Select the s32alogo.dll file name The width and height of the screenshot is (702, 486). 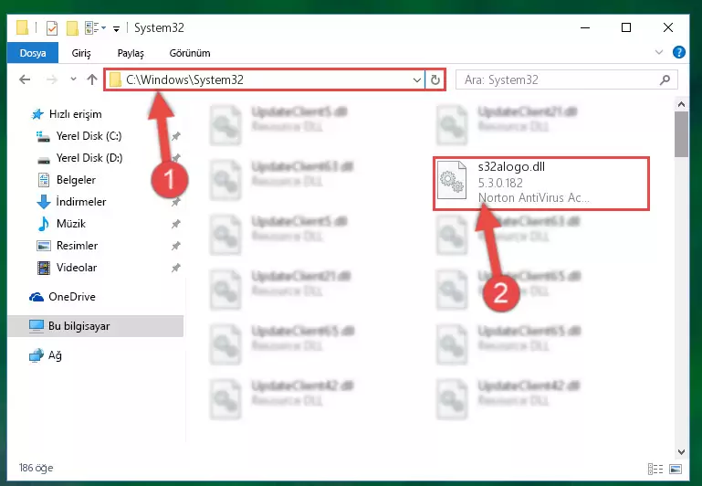pos(511,167)
